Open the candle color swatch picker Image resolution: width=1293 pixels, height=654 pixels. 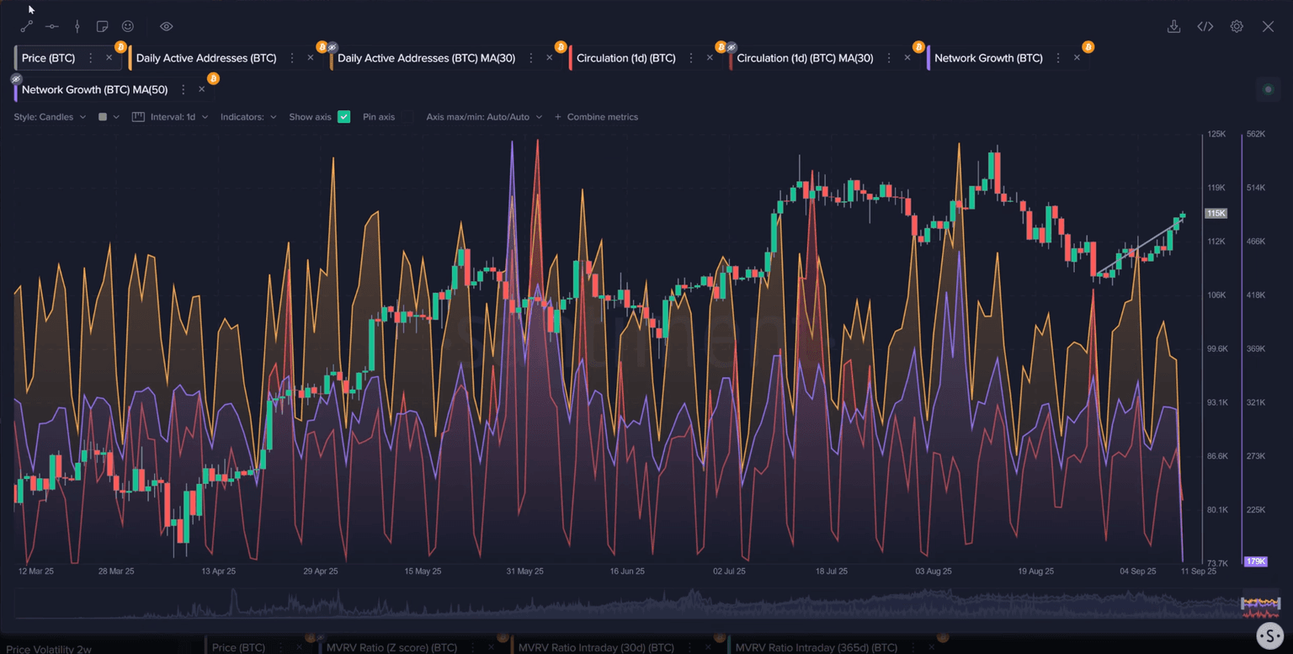pos(109,117)
